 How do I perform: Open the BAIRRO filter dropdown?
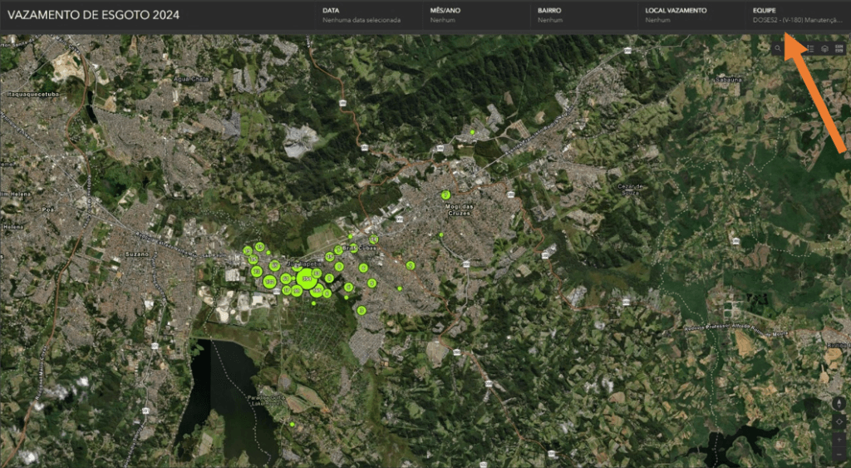coord(577,15)
